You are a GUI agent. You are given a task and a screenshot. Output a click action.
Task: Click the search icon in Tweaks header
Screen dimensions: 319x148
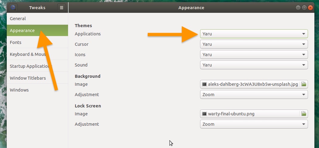tap(13, 8)
